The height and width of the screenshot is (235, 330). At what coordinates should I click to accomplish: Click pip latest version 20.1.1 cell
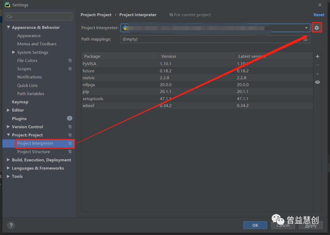click(242, 92)
